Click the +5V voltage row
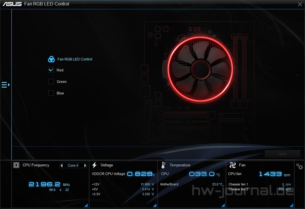 click(123, 189)
